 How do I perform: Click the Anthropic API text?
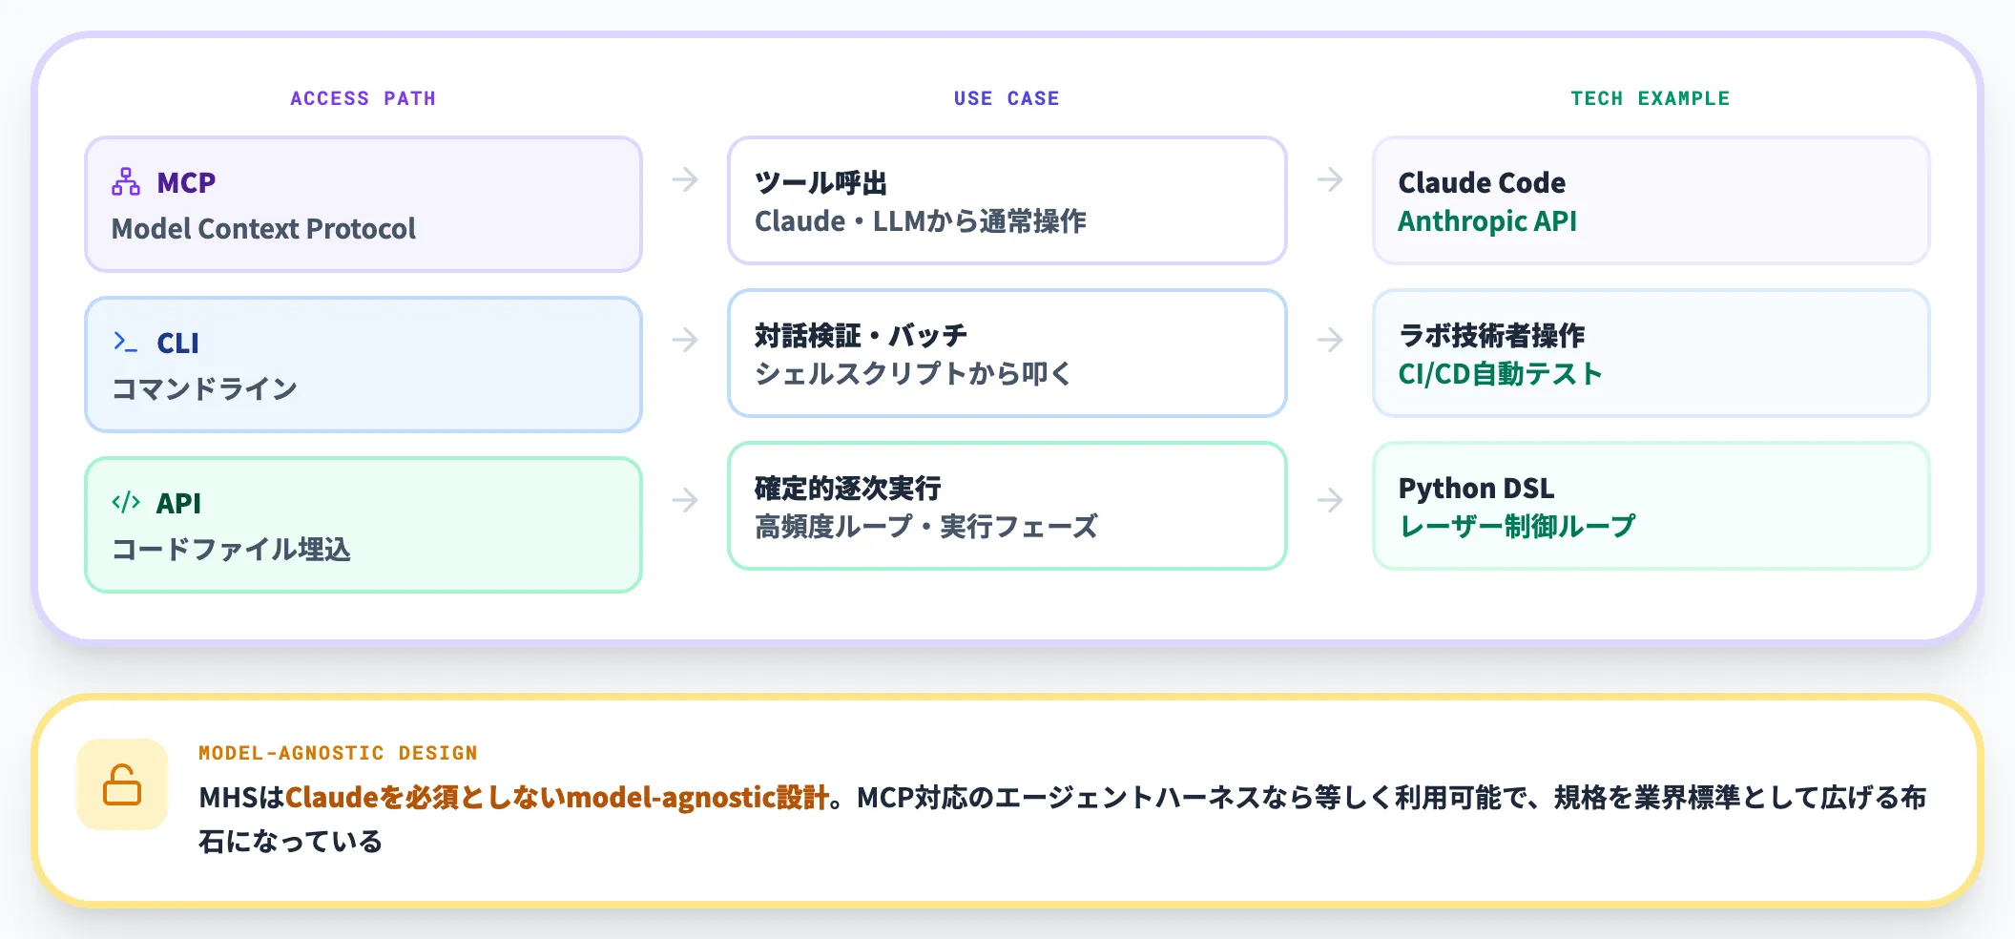coord(1487,221)
